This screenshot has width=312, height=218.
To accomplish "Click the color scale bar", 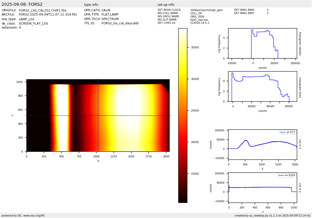I will pyautogui.click(x=183, y=116).
